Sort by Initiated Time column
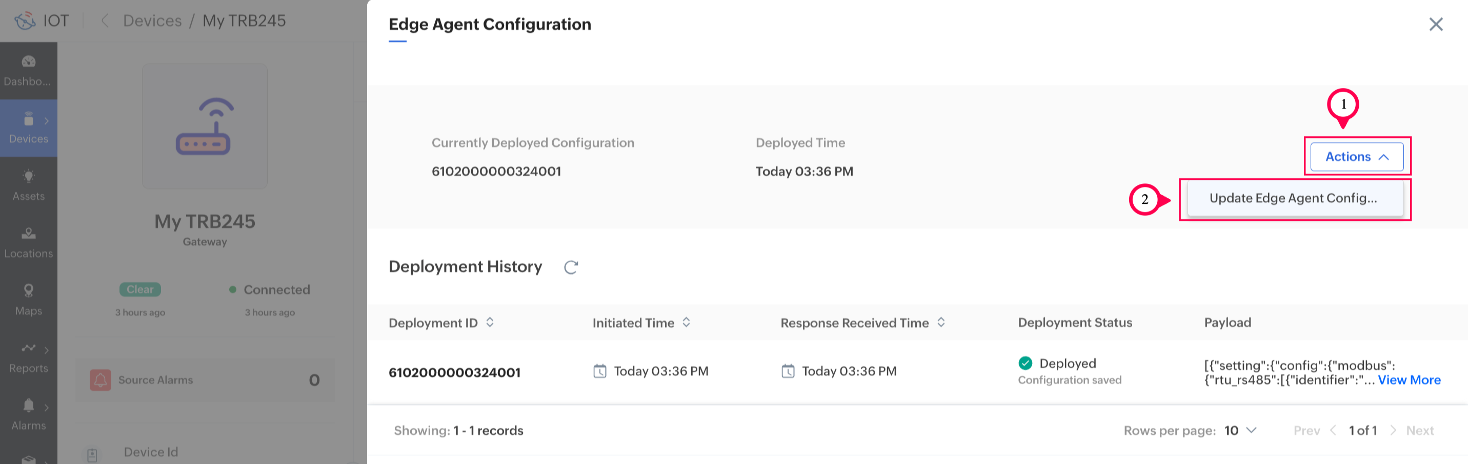Viewport: 1468px width, 464px height. point(687,322)
